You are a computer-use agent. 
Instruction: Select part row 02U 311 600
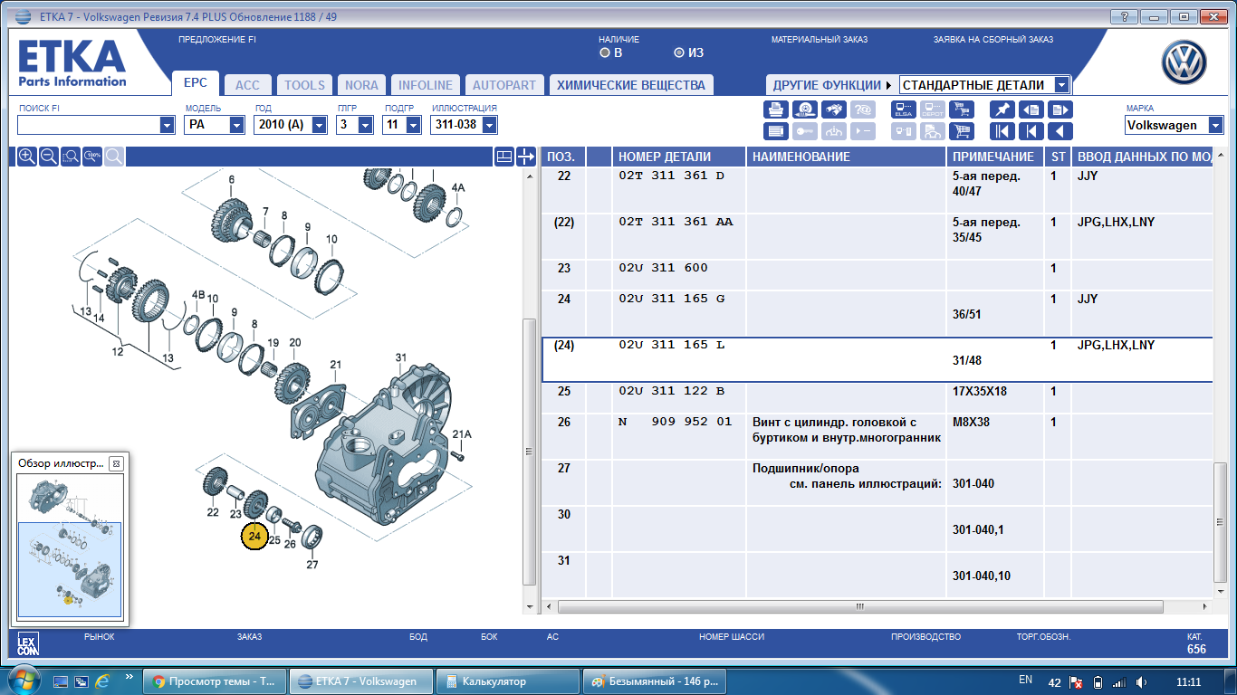pyautogui.click(x=877, y=275)
